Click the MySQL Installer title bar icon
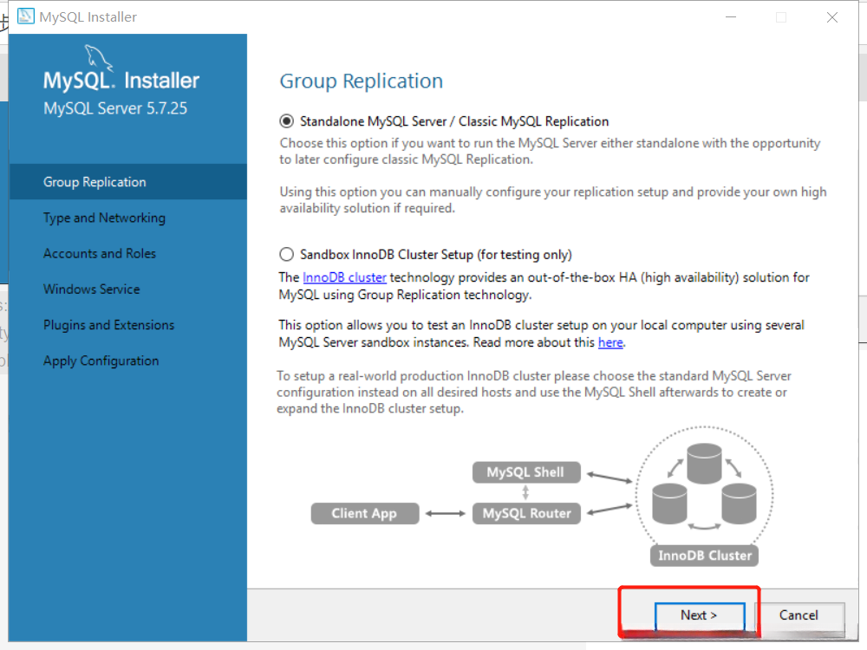The height and width of the screenshot is (650, 867). (25, 16)
